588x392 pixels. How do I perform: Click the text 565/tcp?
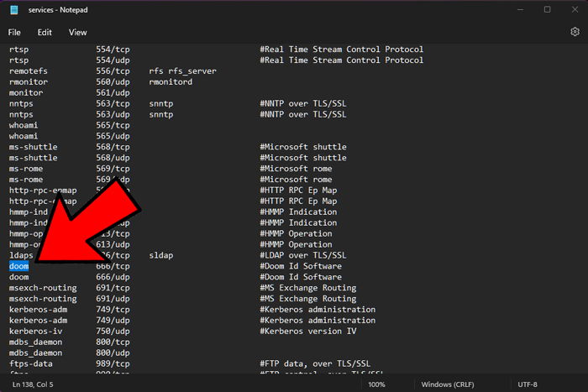coord(113,125)
